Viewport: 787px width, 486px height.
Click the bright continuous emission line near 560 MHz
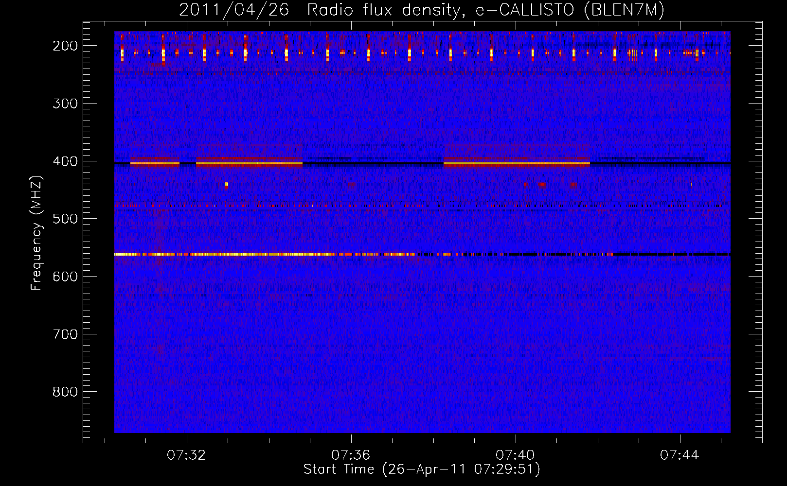[x=265, y=254]
